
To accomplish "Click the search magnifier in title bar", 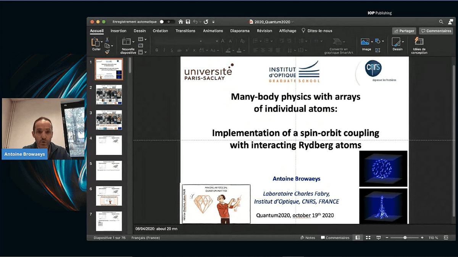I will pos(441,22).
